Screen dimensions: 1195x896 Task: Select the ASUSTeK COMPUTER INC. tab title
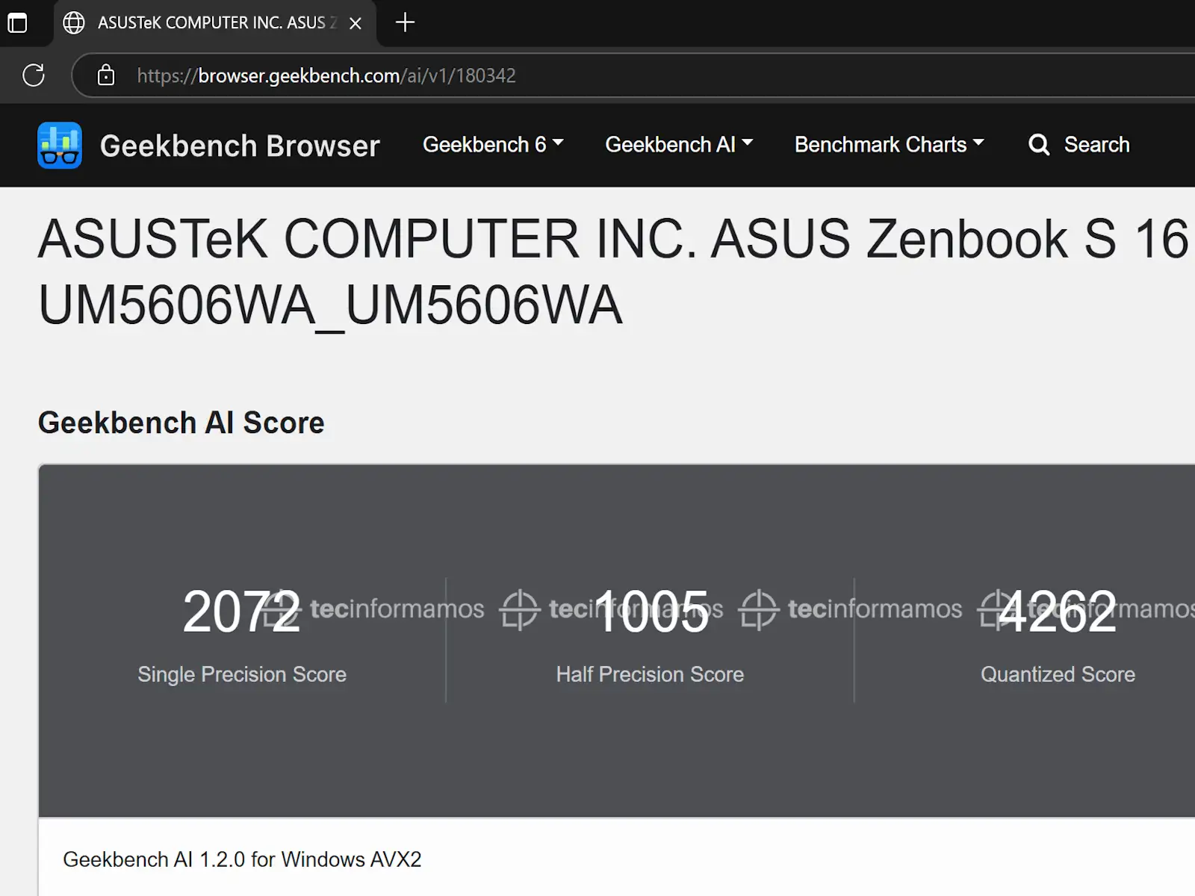click(213, 23)
